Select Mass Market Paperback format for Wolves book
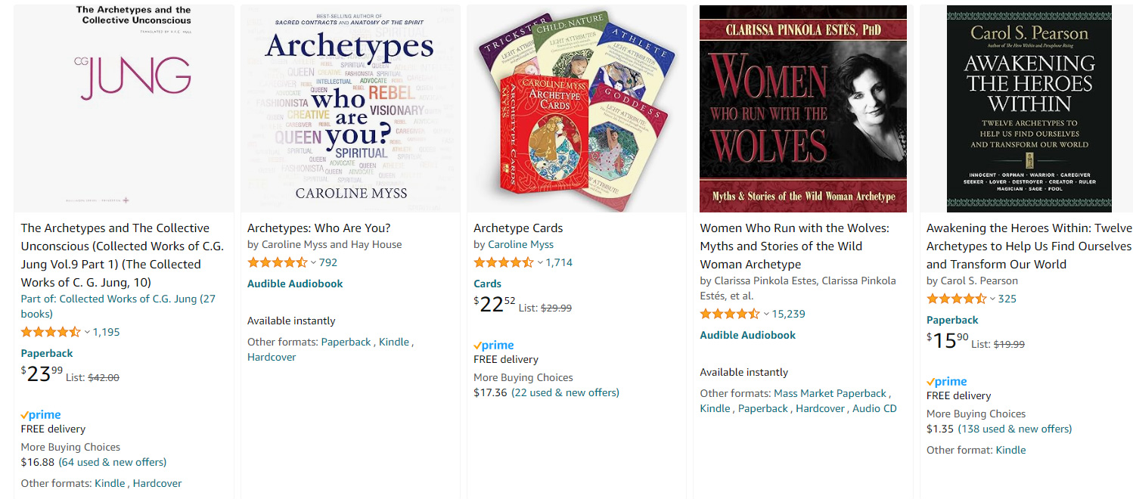This screenshot has width=1133, height=499. (830, 393)
